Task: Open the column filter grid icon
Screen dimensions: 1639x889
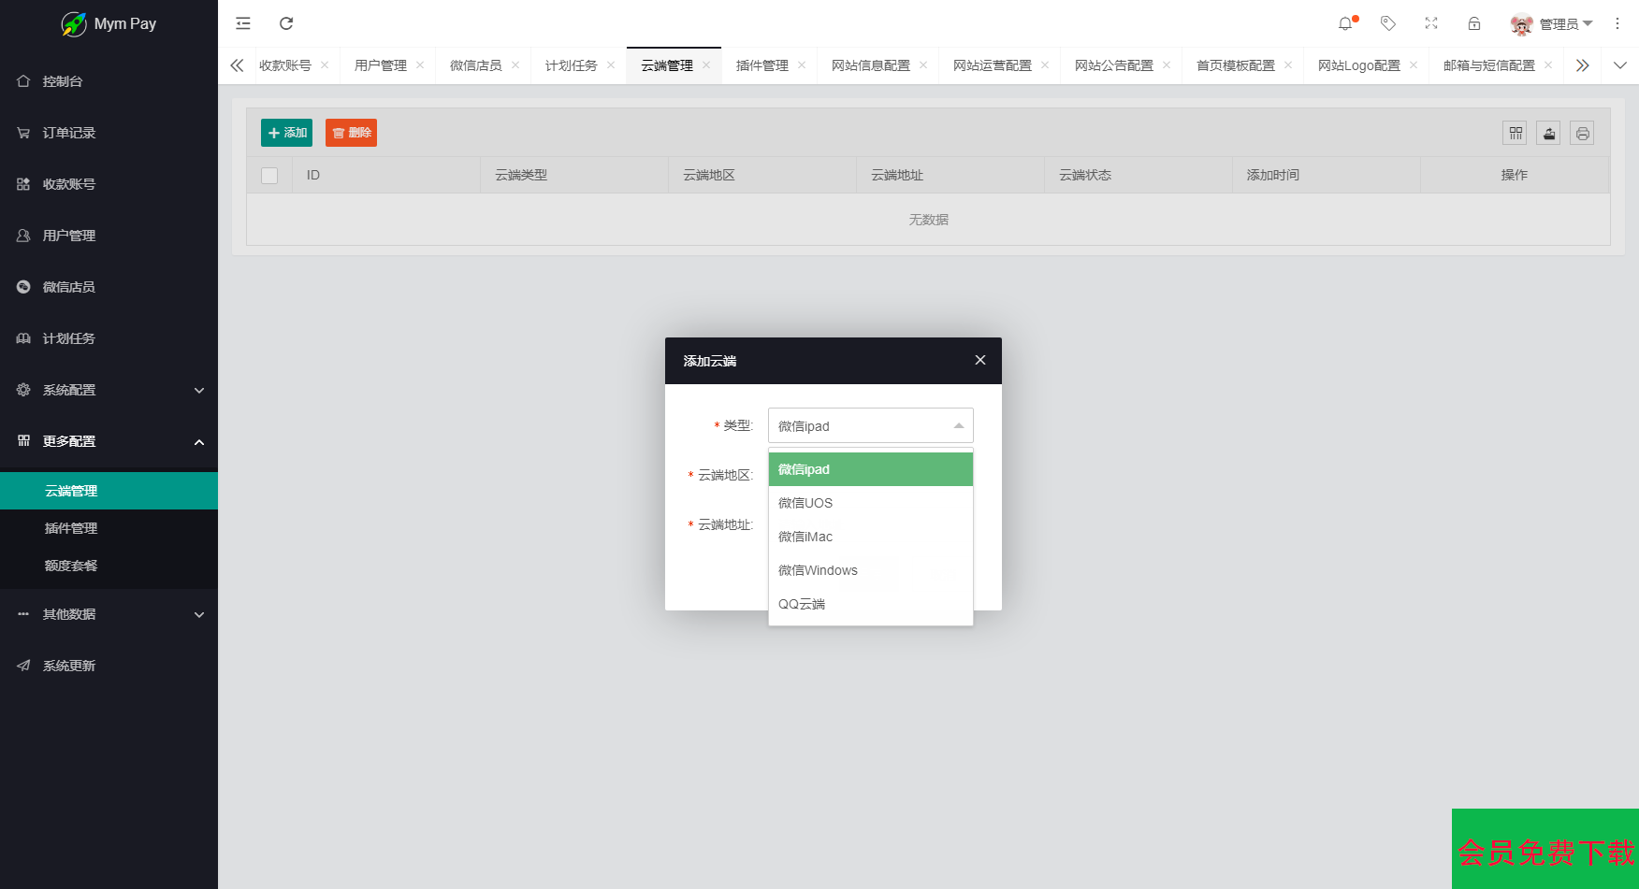Action: click(1516, 133)
